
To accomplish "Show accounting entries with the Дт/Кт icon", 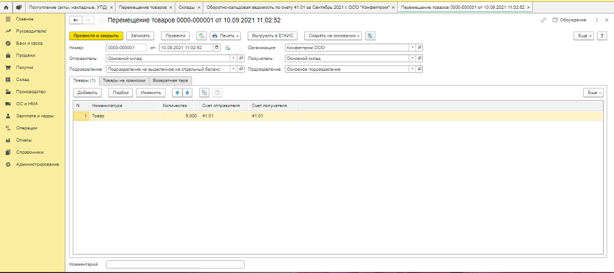I will tap(201, 35).
